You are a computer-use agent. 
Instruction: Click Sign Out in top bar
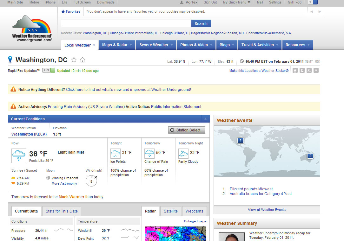coord(210,2)
